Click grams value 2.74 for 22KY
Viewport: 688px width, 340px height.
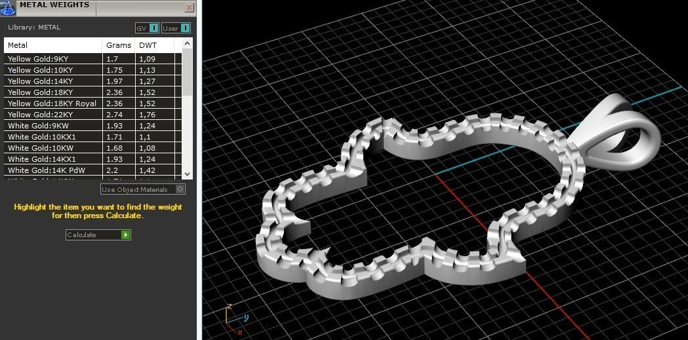point(113,115)
